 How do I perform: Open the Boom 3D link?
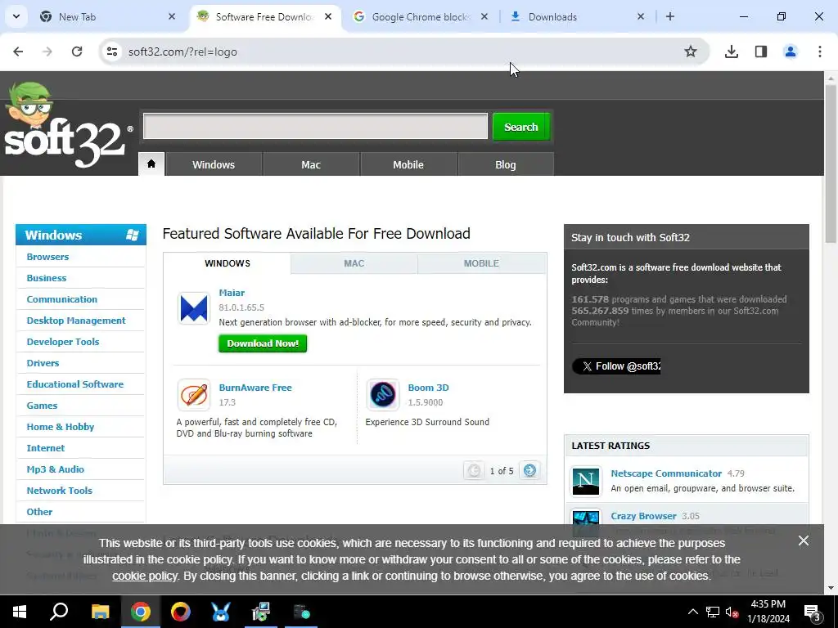pyautogui.click(x=428, y=388)
